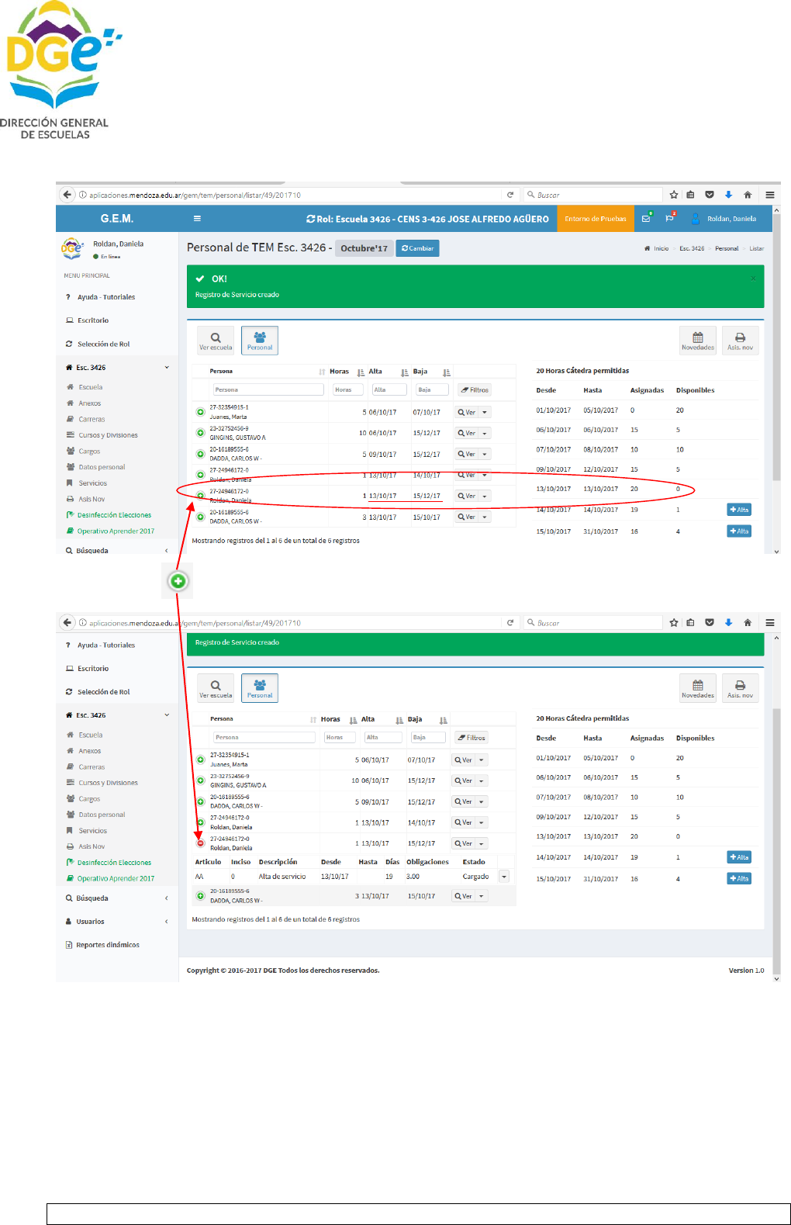This screenshot has height=1225, width=791.
Task: Open the dropdown beside Cargado status
Action: (504, 877)
